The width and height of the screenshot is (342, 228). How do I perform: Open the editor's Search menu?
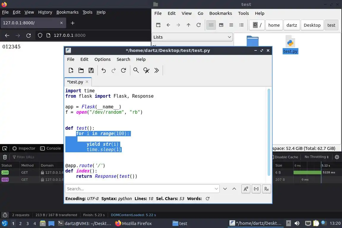[123, 59]
